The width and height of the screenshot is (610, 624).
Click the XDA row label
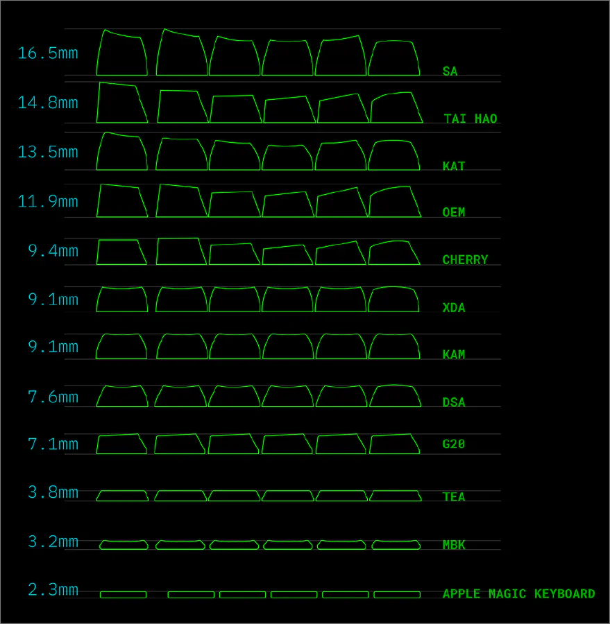pyautogui.click(x=454, y=307)
